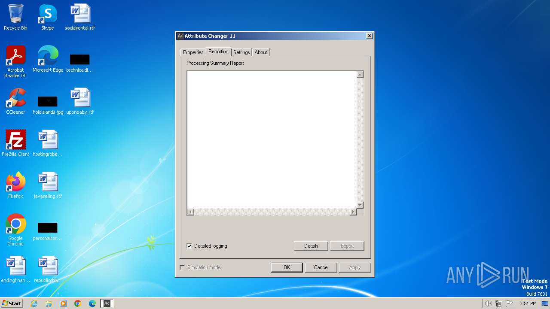Click the taskbar clock showing 3:51 PM

(x=528, y=303)
